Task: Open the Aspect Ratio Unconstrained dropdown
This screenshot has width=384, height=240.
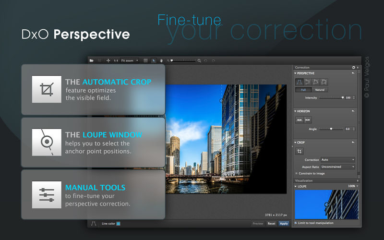Action: click(338, 167)
